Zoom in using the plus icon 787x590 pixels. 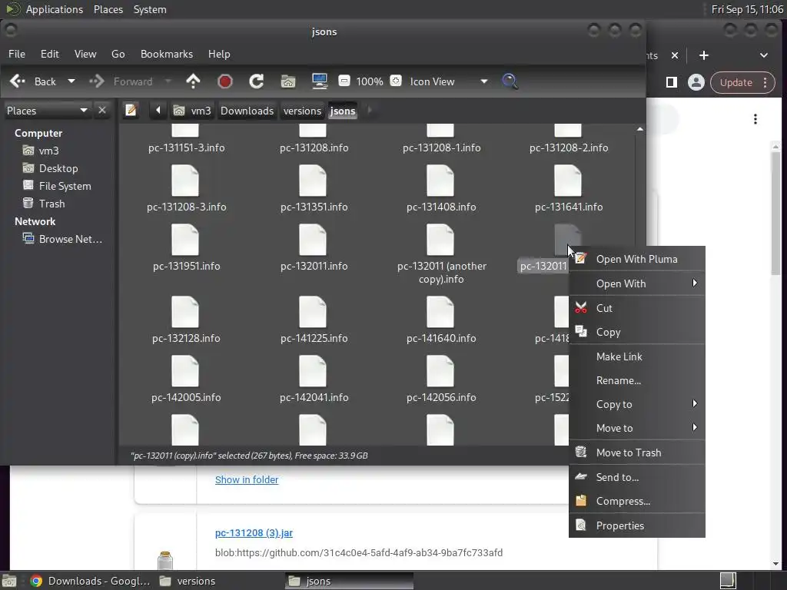pyautogui.click(x=396, y=81)
